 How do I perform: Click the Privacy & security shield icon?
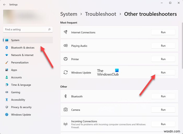7,107
